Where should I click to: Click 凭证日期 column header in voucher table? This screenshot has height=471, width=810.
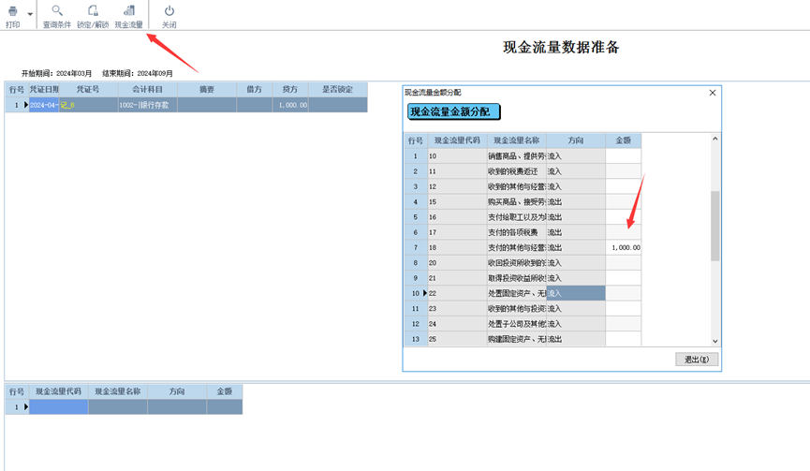[44, 89]
